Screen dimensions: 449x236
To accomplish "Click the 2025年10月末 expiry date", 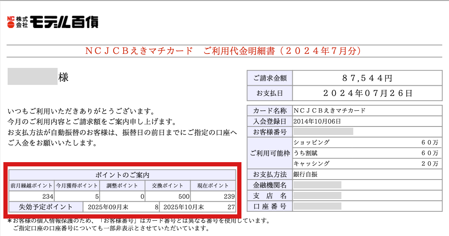I will pyautogui.click(x=183, y=207).
